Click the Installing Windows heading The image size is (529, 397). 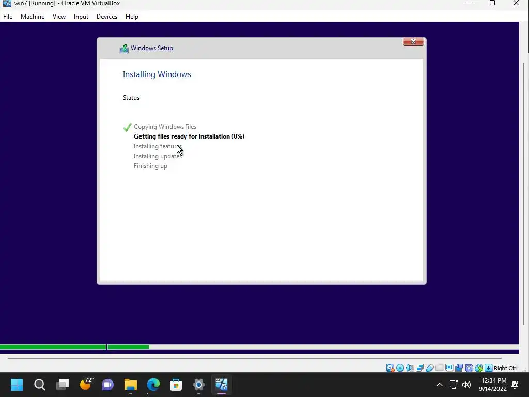(x=157, y=74)
